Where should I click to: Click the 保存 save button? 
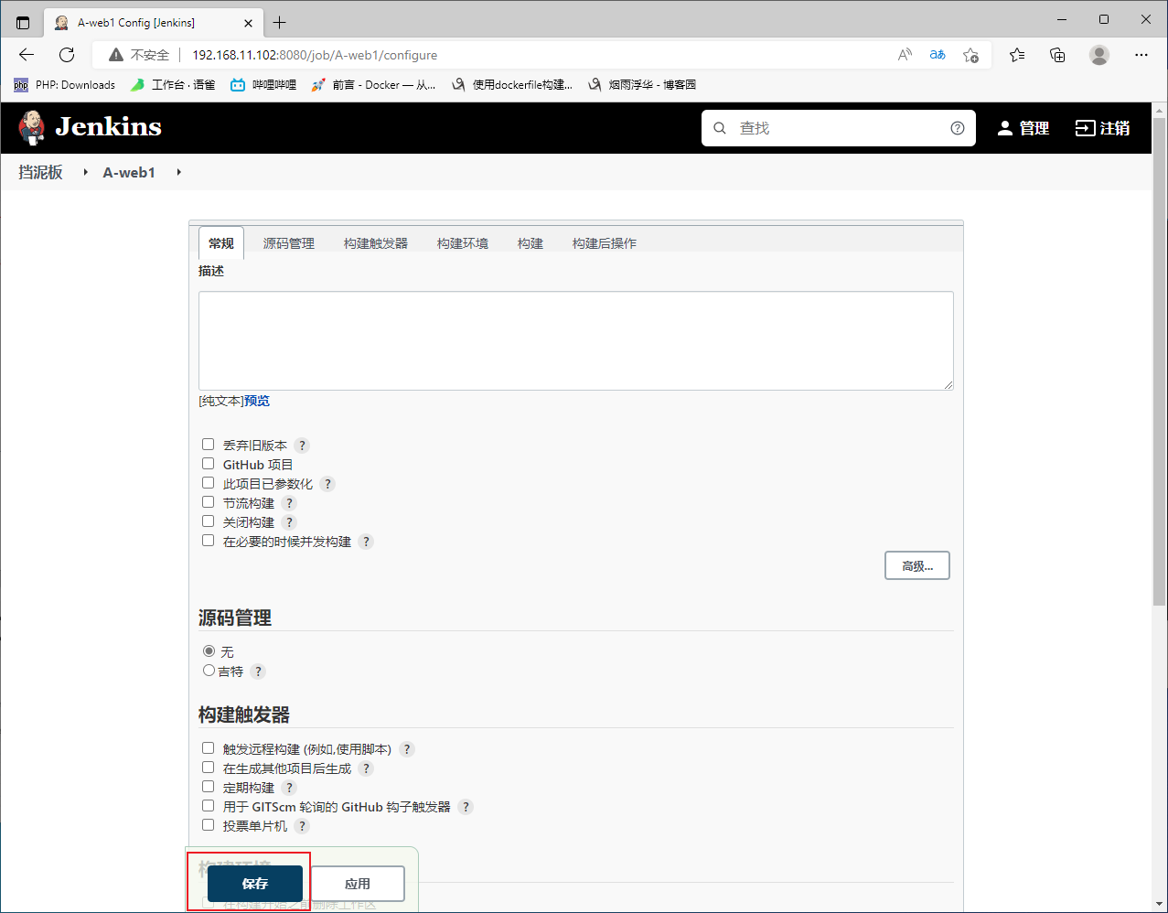tap(255, 884)
